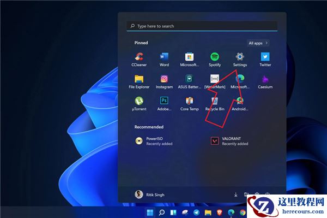Open Telegram from the taskbar

pos(196,213)
